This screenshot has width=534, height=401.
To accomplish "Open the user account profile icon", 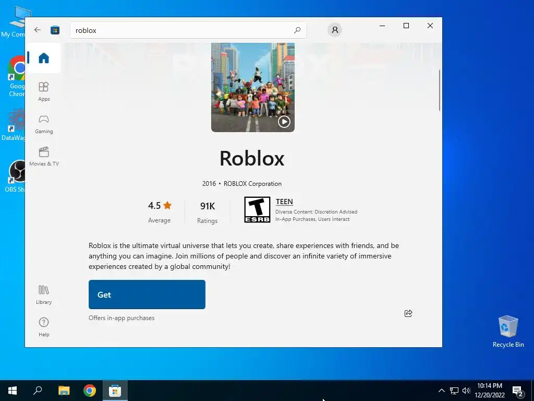I will coord(335,30).
